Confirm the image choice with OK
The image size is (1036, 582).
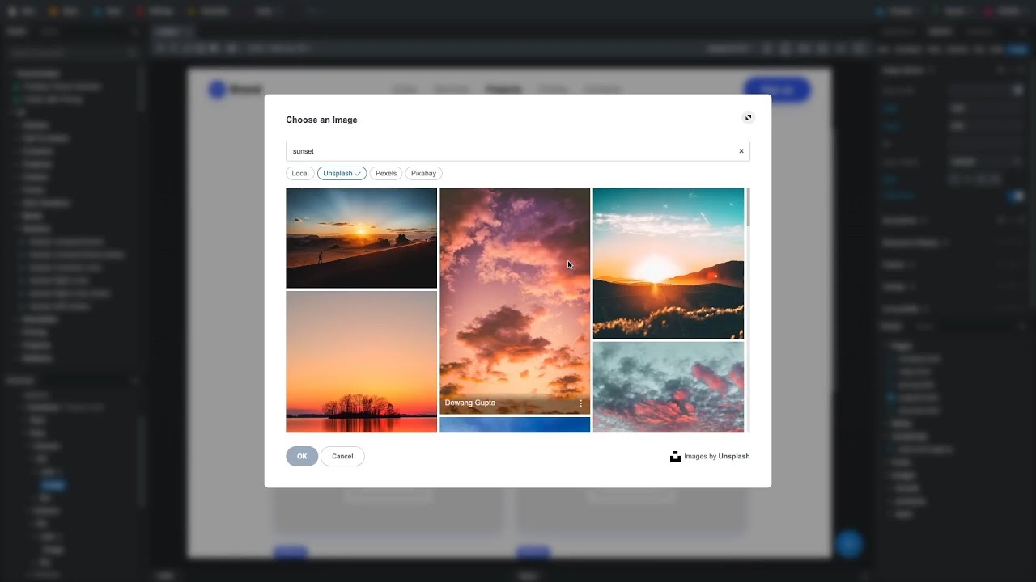coord(301,456)
